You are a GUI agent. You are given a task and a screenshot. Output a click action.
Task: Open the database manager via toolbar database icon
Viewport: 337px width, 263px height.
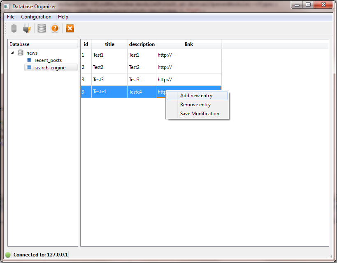pos(41,28)
